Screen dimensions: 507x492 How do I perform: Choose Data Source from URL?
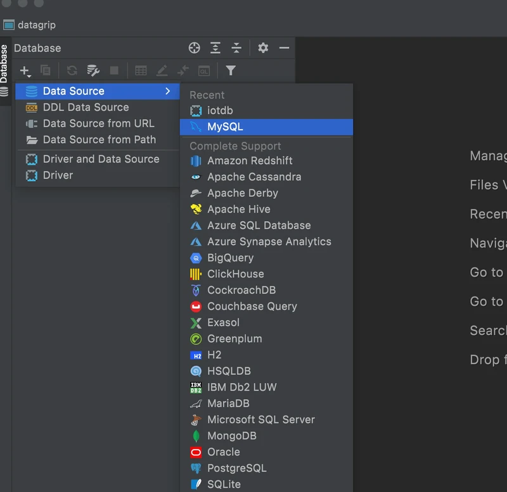click(x=98, y=123)
